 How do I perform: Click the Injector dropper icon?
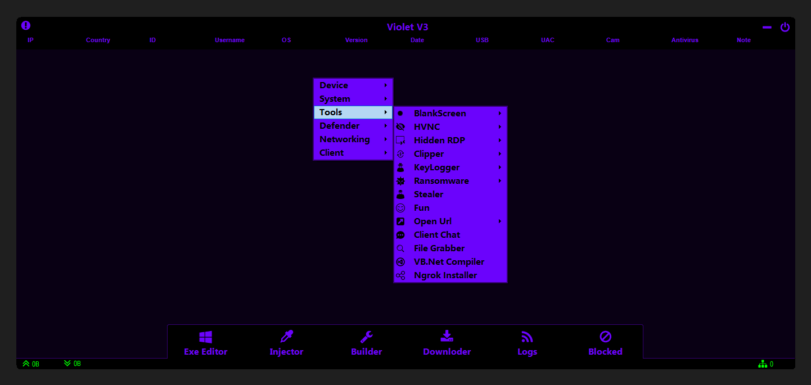tap(287, 337)
